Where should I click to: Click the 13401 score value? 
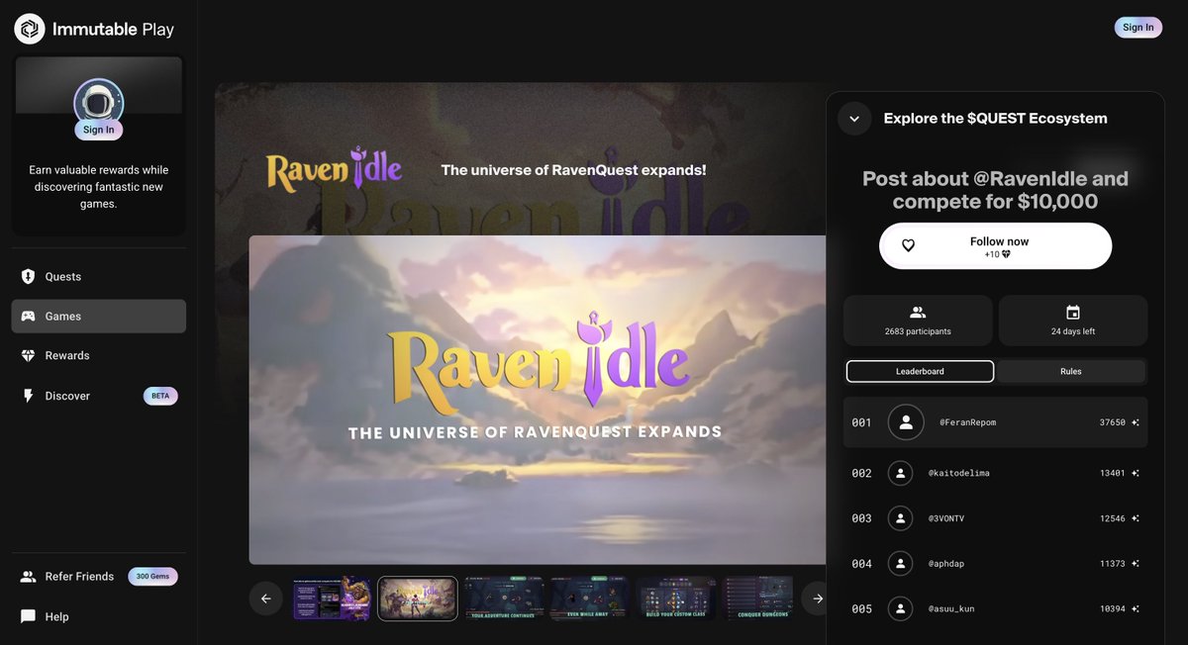tap(1112, 473)
